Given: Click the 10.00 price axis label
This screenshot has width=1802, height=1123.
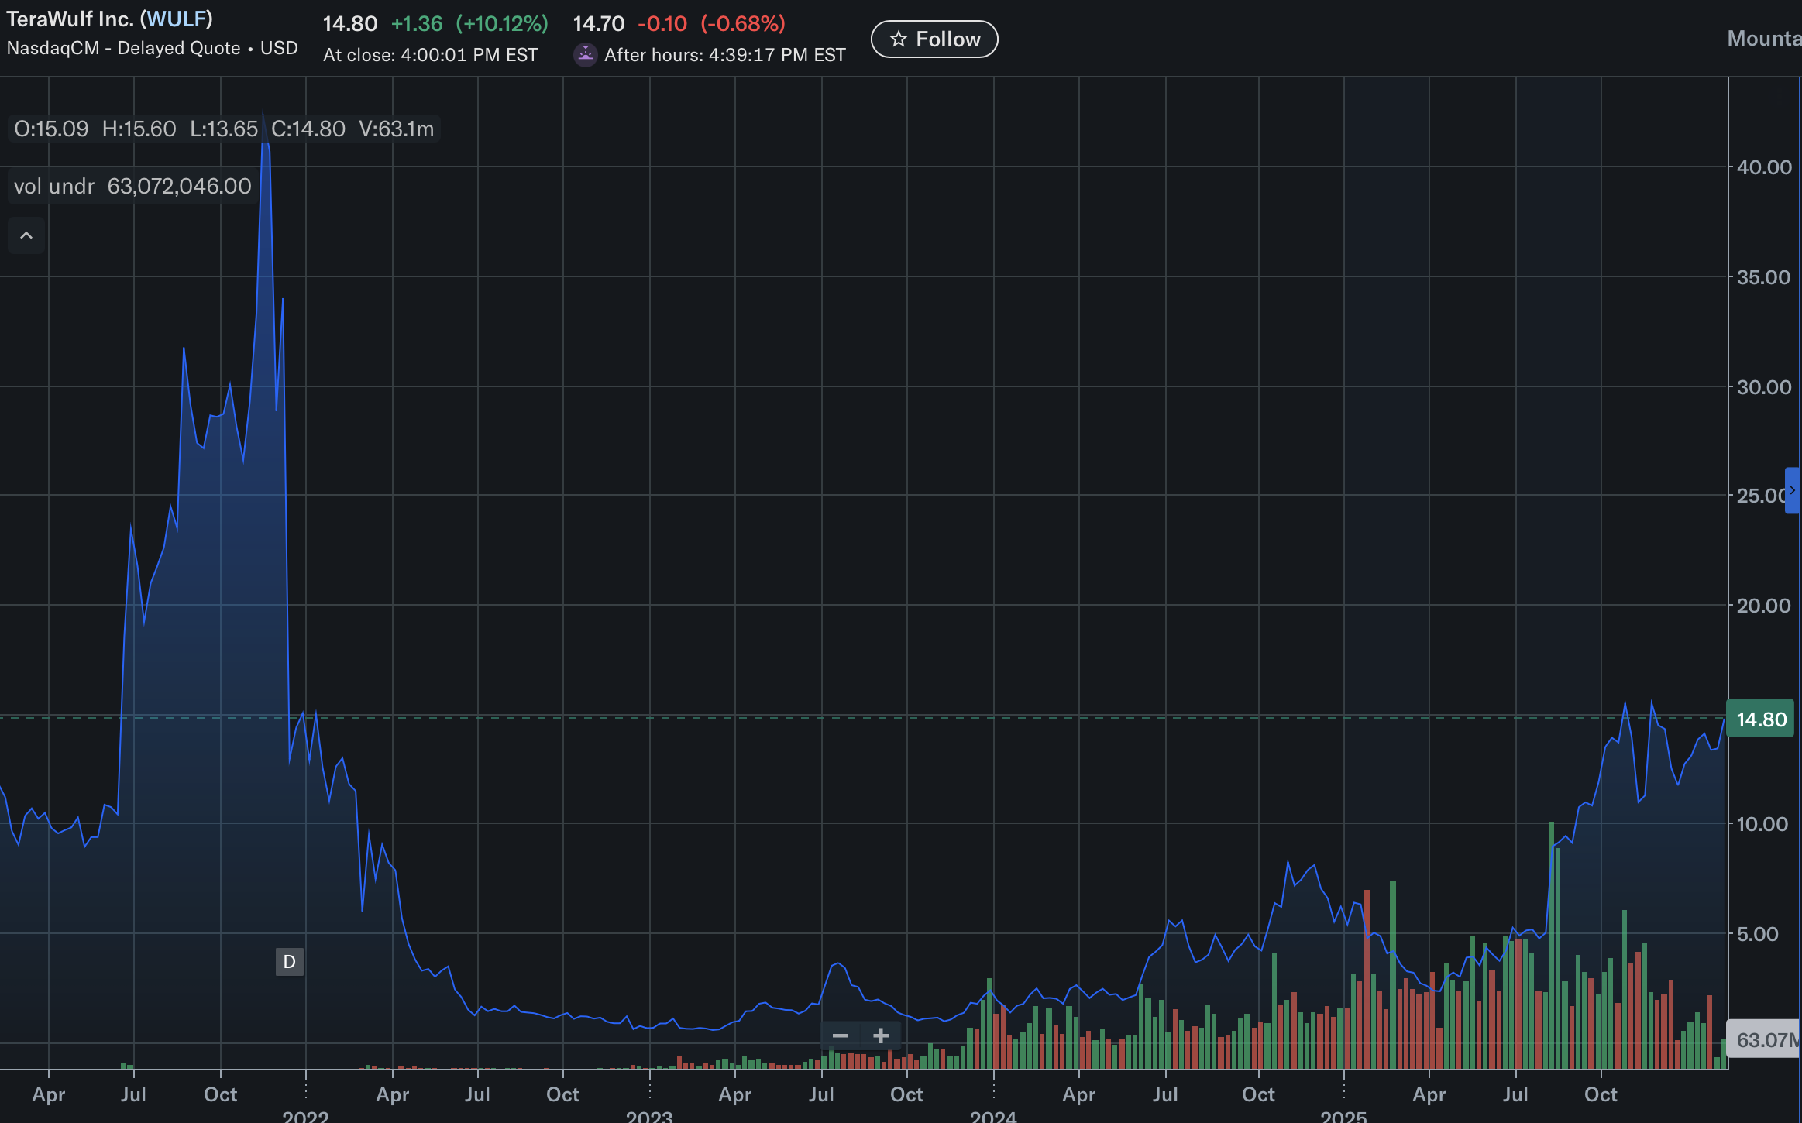Looking at the screenshot, I should pos(1762,824).
